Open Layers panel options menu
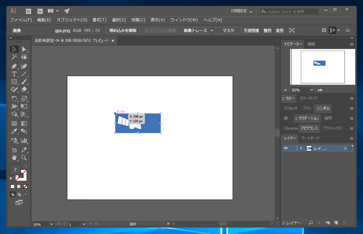363x234 pixels. tap(352, 138)
